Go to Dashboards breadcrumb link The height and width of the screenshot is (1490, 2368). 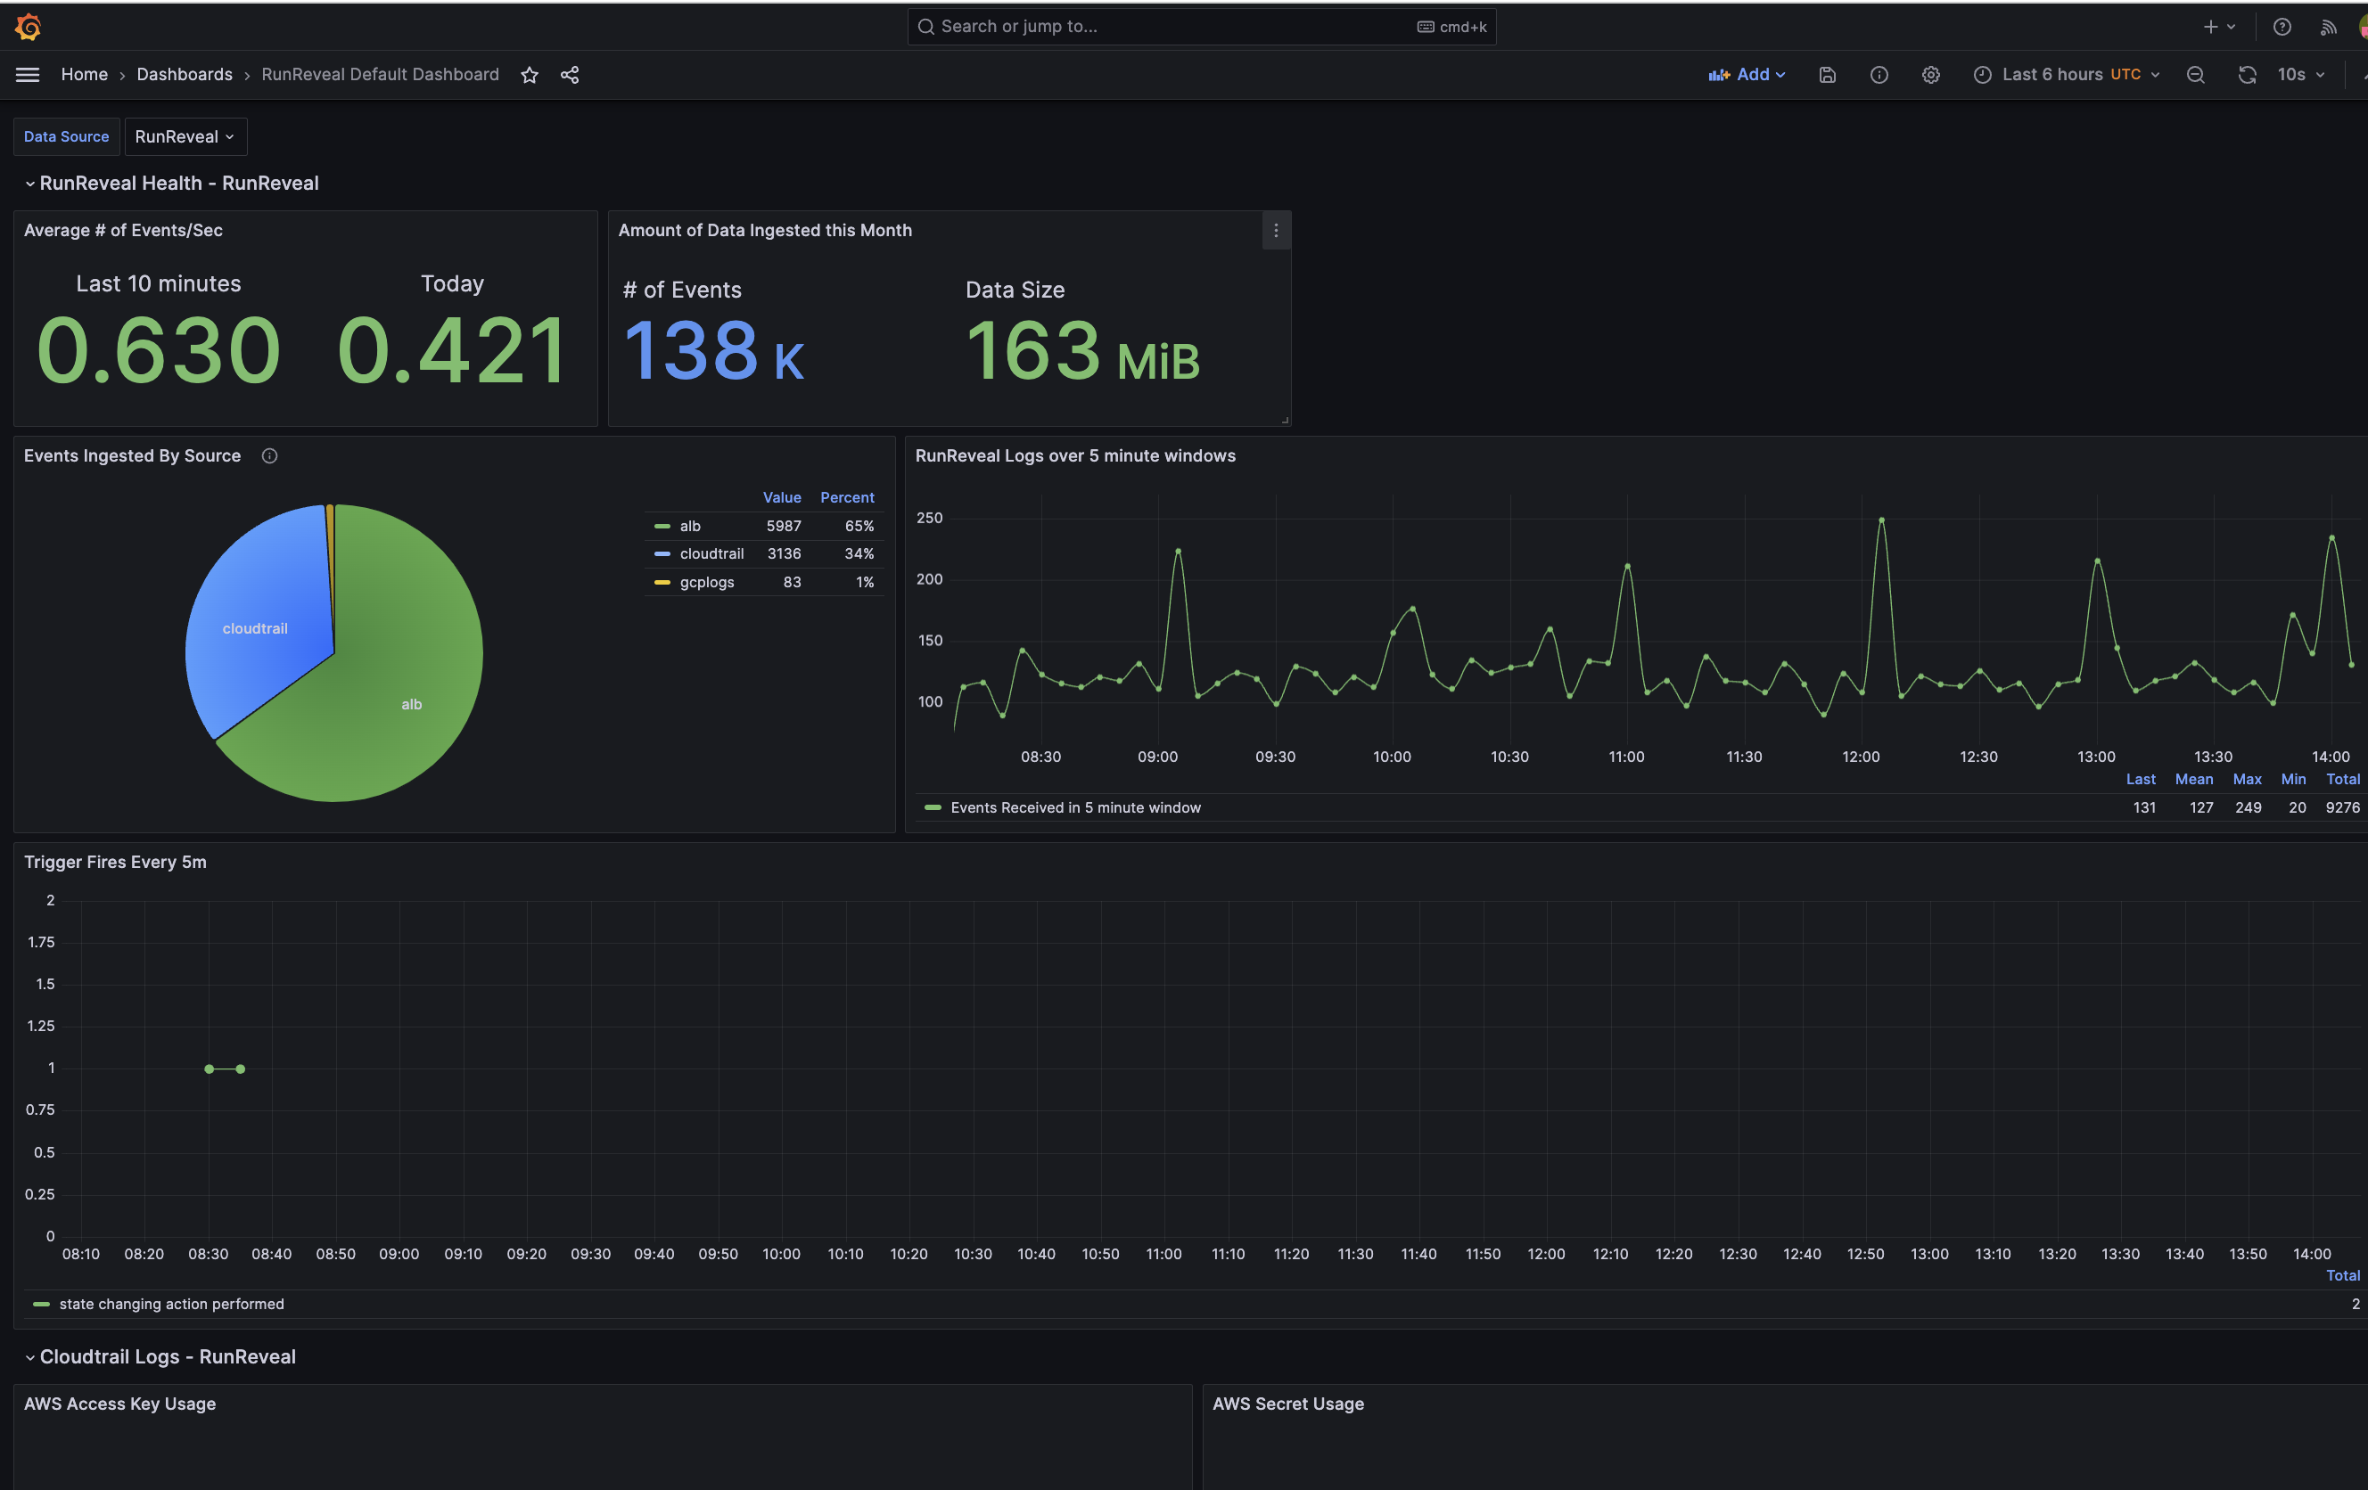[184, 75]
